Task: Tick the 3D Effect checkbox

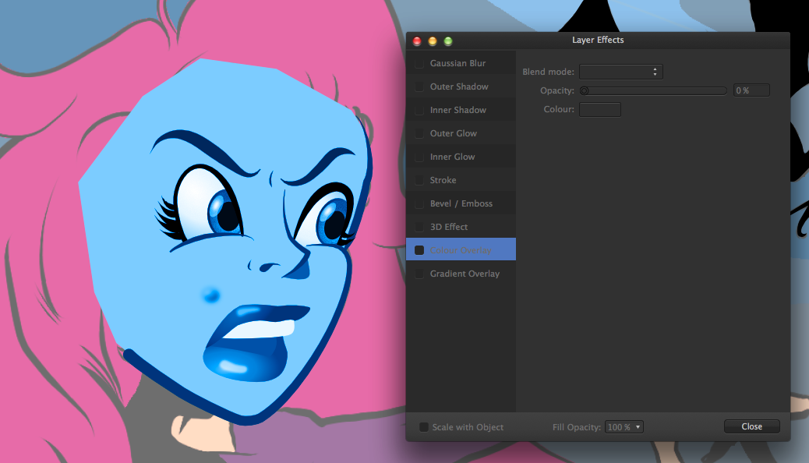Action: tap(419, 227)
